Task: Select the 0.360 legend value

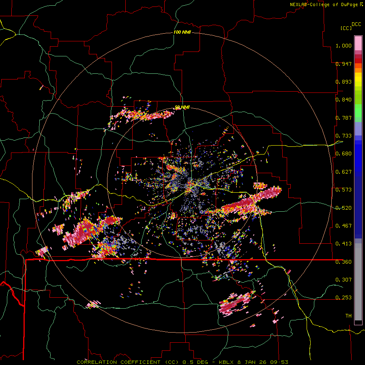Action: tap(344, 262)
